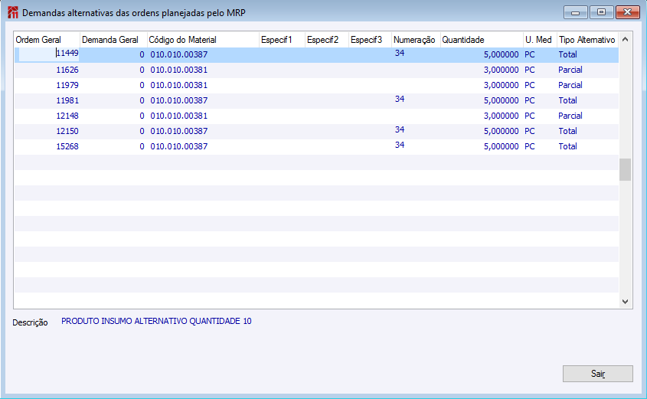The height and width of the screenshot is (399, 647).
Task: Click Numeração 34 in row 15268
Action: 400,145
